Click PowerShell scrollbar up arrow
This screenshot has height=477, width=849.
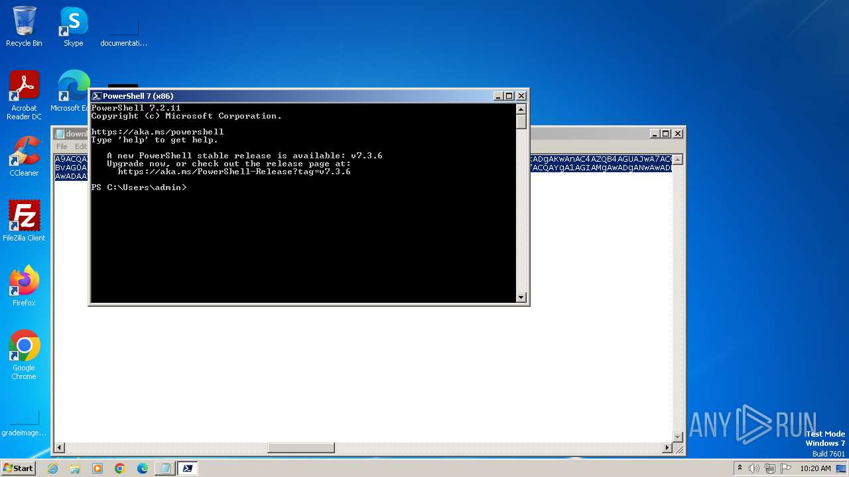[521, 109]
